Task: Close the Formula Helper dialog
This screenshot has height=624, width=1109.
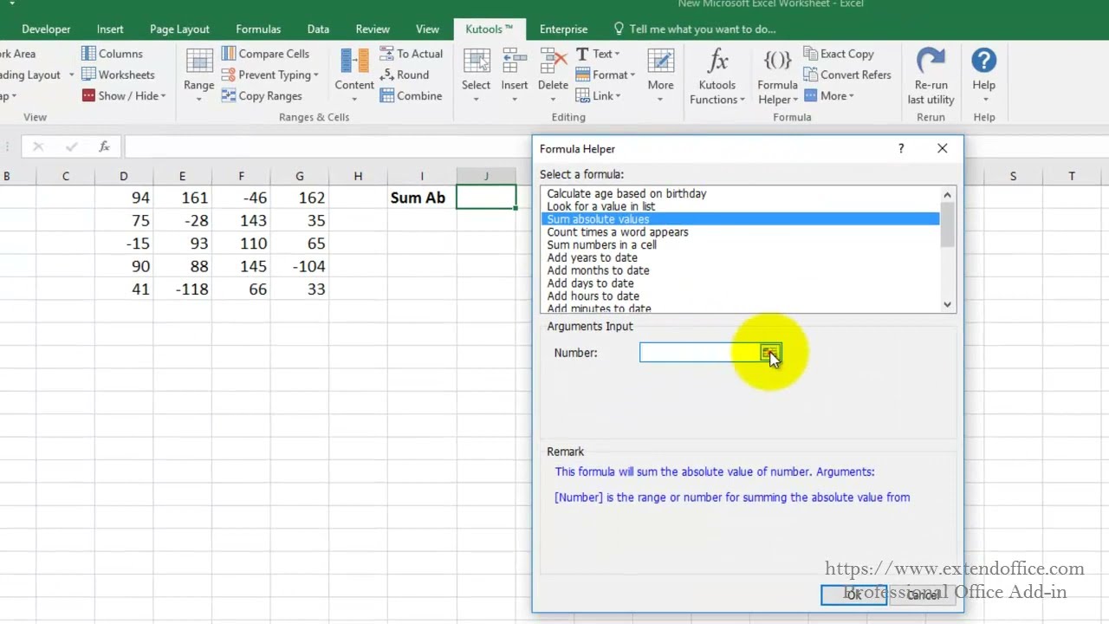Action: click(943, 148)
